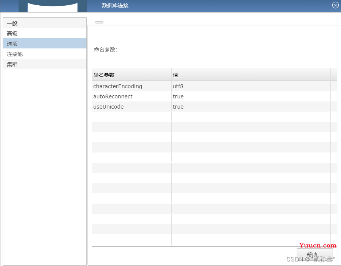This screenshot has width=341, height=266.
Task: Select the 选项 section
Action: point(45,44)
